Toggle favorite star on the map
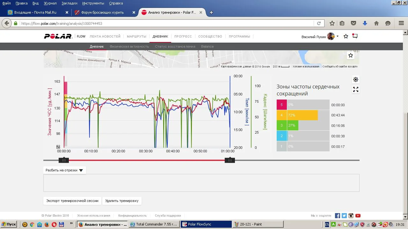This screenshot has height=229, width=408. click(351, 55)
